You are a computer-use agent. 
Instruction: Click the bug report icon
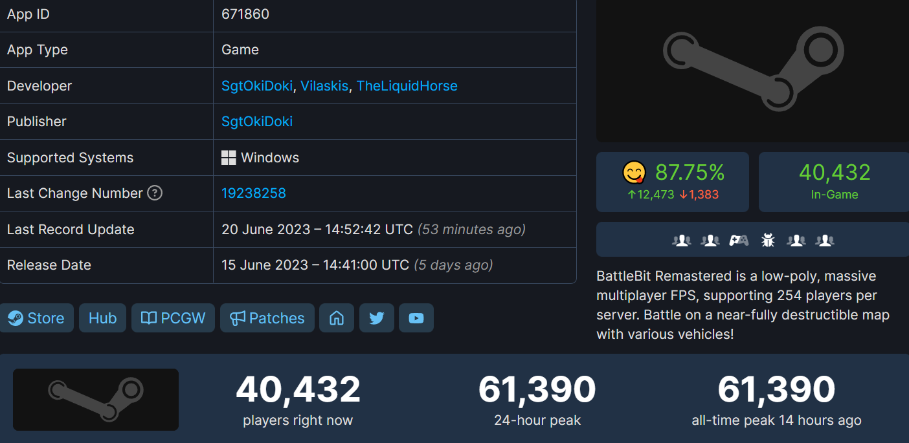click(767, 240)
